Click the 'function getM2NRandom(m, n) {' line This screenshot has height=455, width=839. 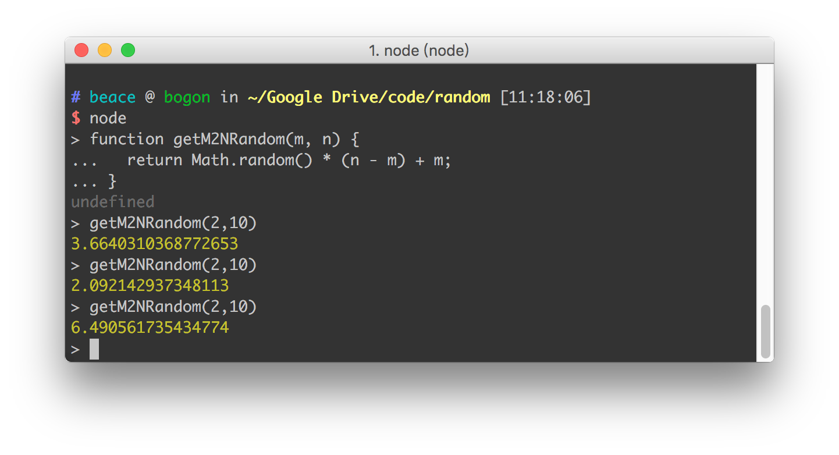click(x=215, y=139)
